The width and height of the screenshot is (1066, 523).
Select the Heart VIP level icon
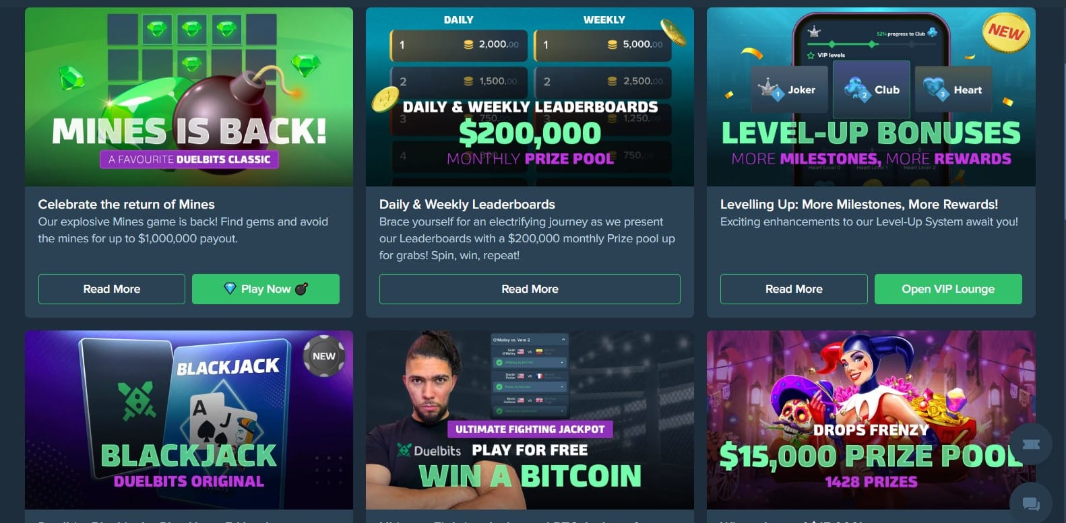pyautogui.click(x=953, y=90)
